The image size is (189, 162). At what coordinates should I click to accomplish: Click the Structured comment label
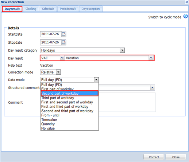click(x=24, y=88)
